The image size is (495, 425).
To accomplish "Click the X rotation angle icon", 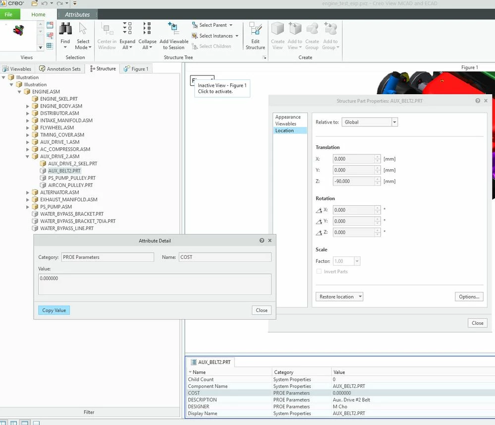I will [x=319, y=210].
